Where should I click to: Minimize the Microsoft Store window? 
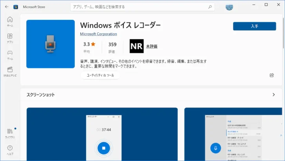[254, 5]
